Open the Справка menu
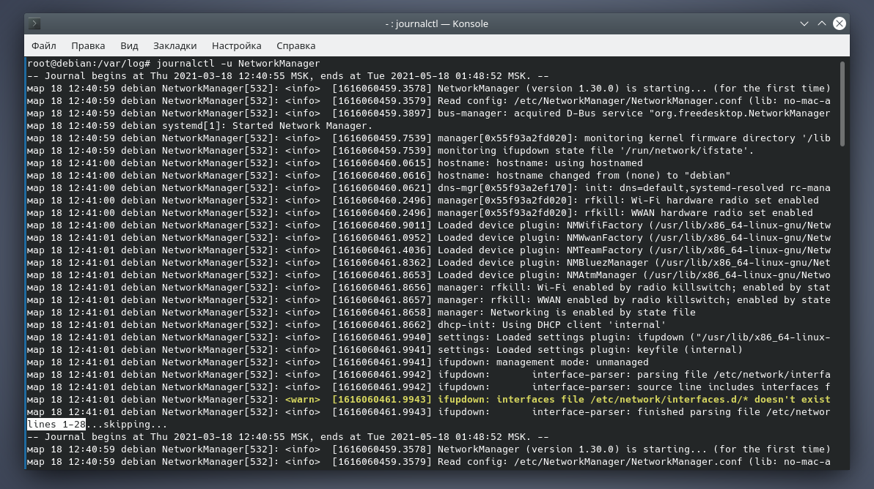Screen dimensions: 874x489 click(x=296, y=45)
